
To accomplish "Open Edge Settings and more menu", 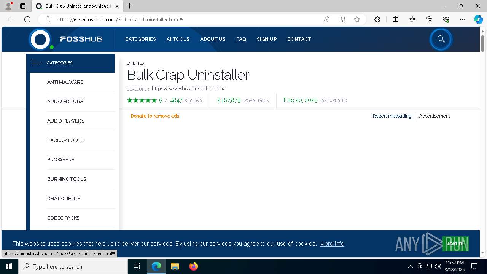I will (x=463, y=19).
